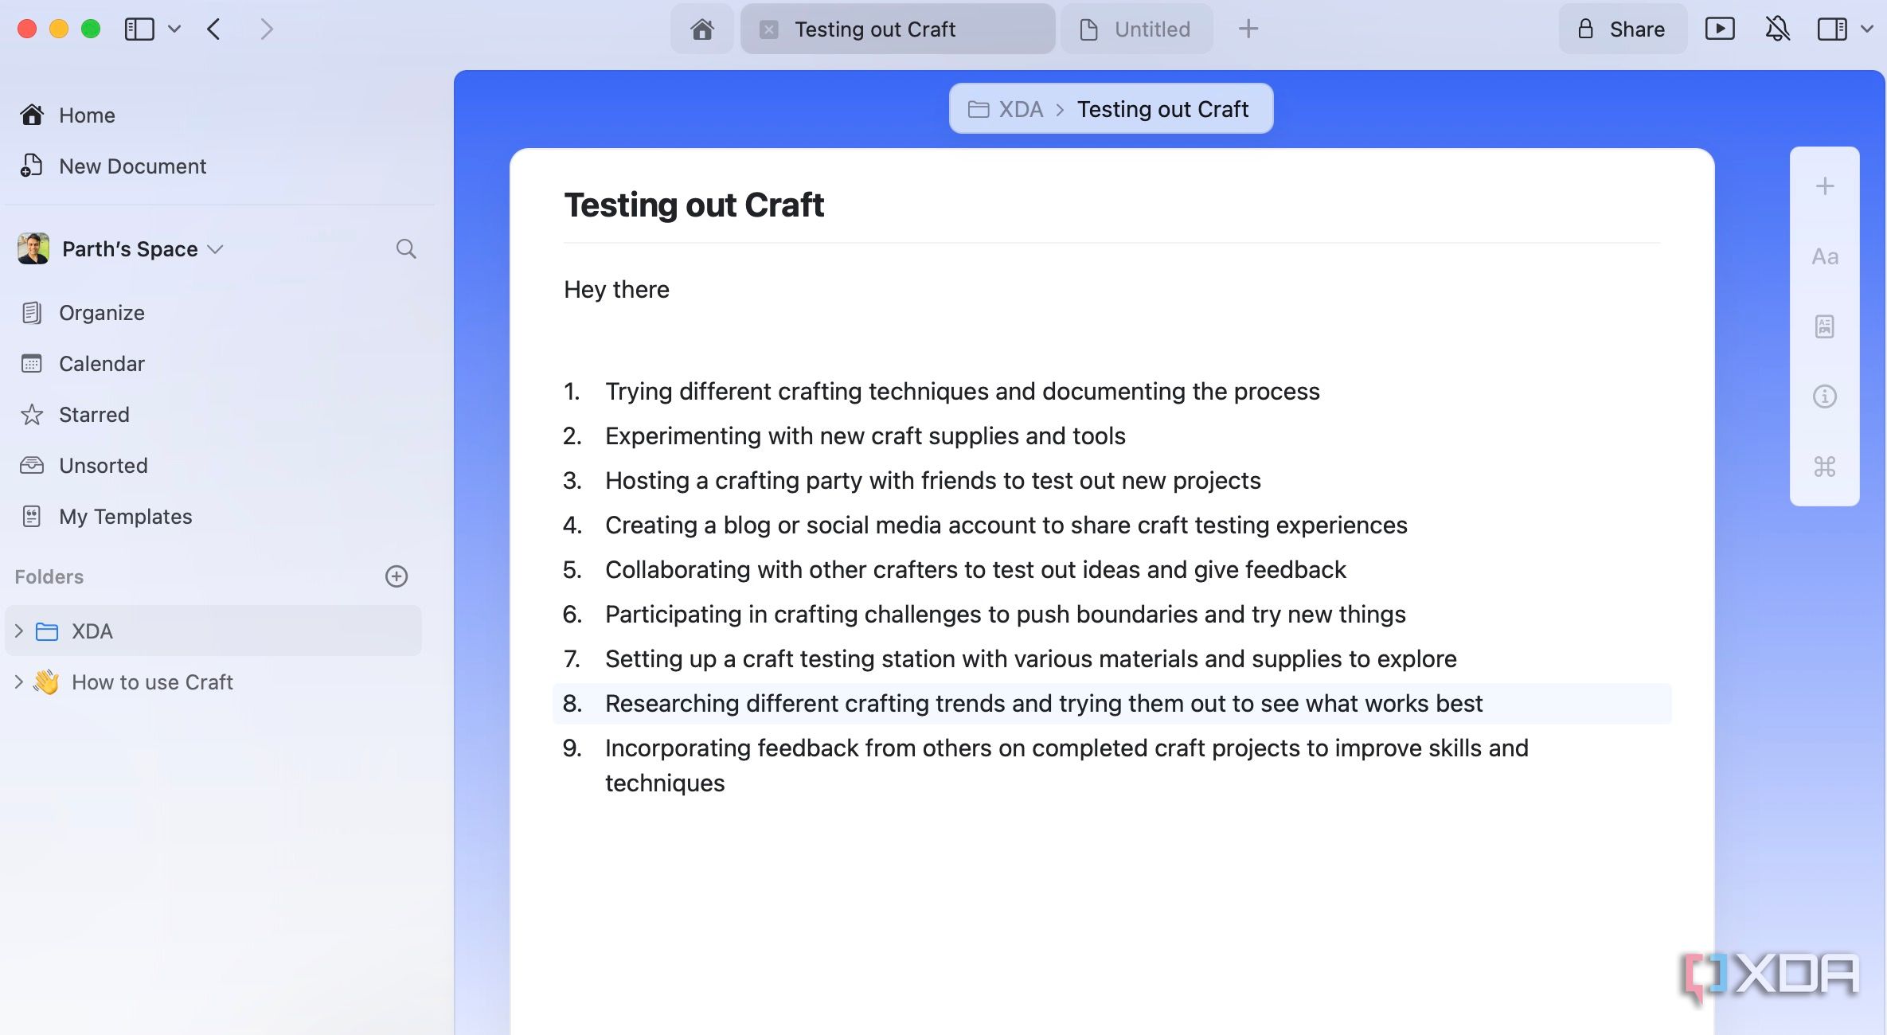Close the Testing out Craft tab
Image resolution: width=1887 pixels, height=1035 pixels.
tap(768, 29)
